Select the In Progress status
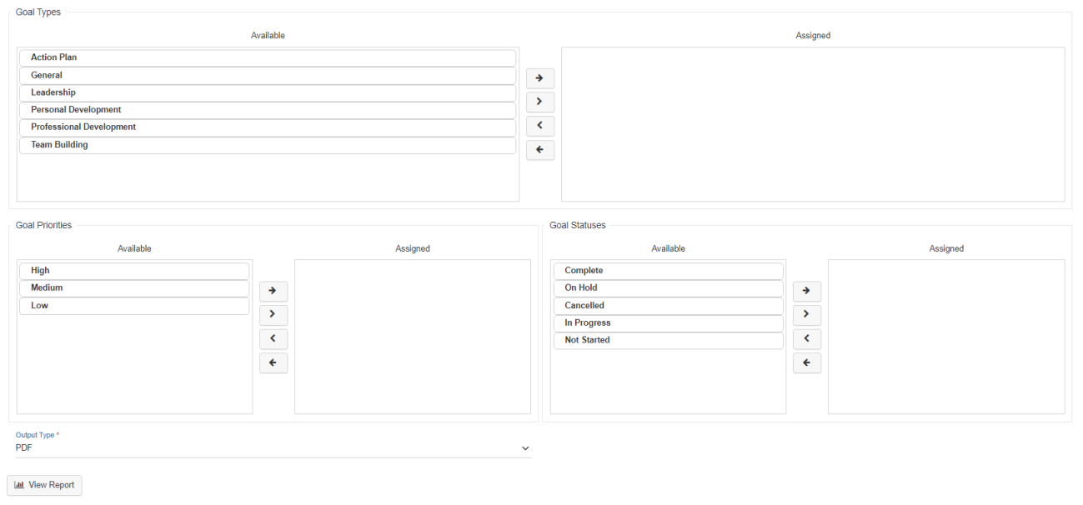1083x505 pixels. click(668, 323)
